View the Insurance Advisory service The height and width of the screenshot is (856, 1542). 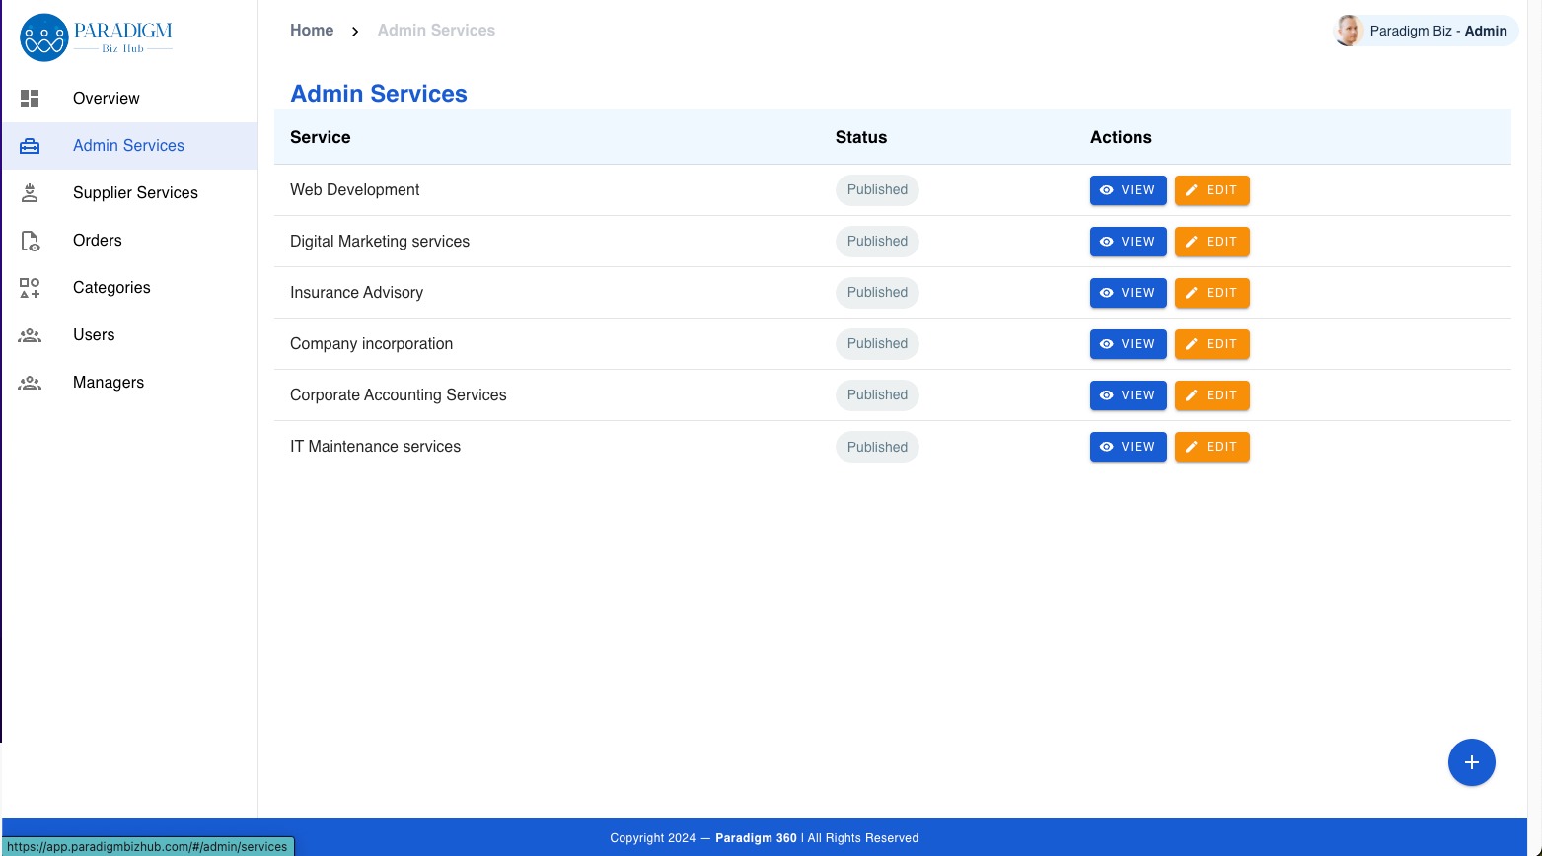[x=1128, y=293]
